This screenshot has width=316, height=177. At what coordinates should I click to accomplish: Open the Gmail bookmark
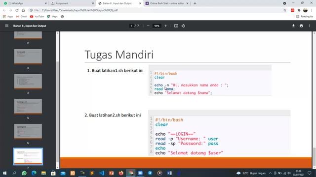[21, 17]
